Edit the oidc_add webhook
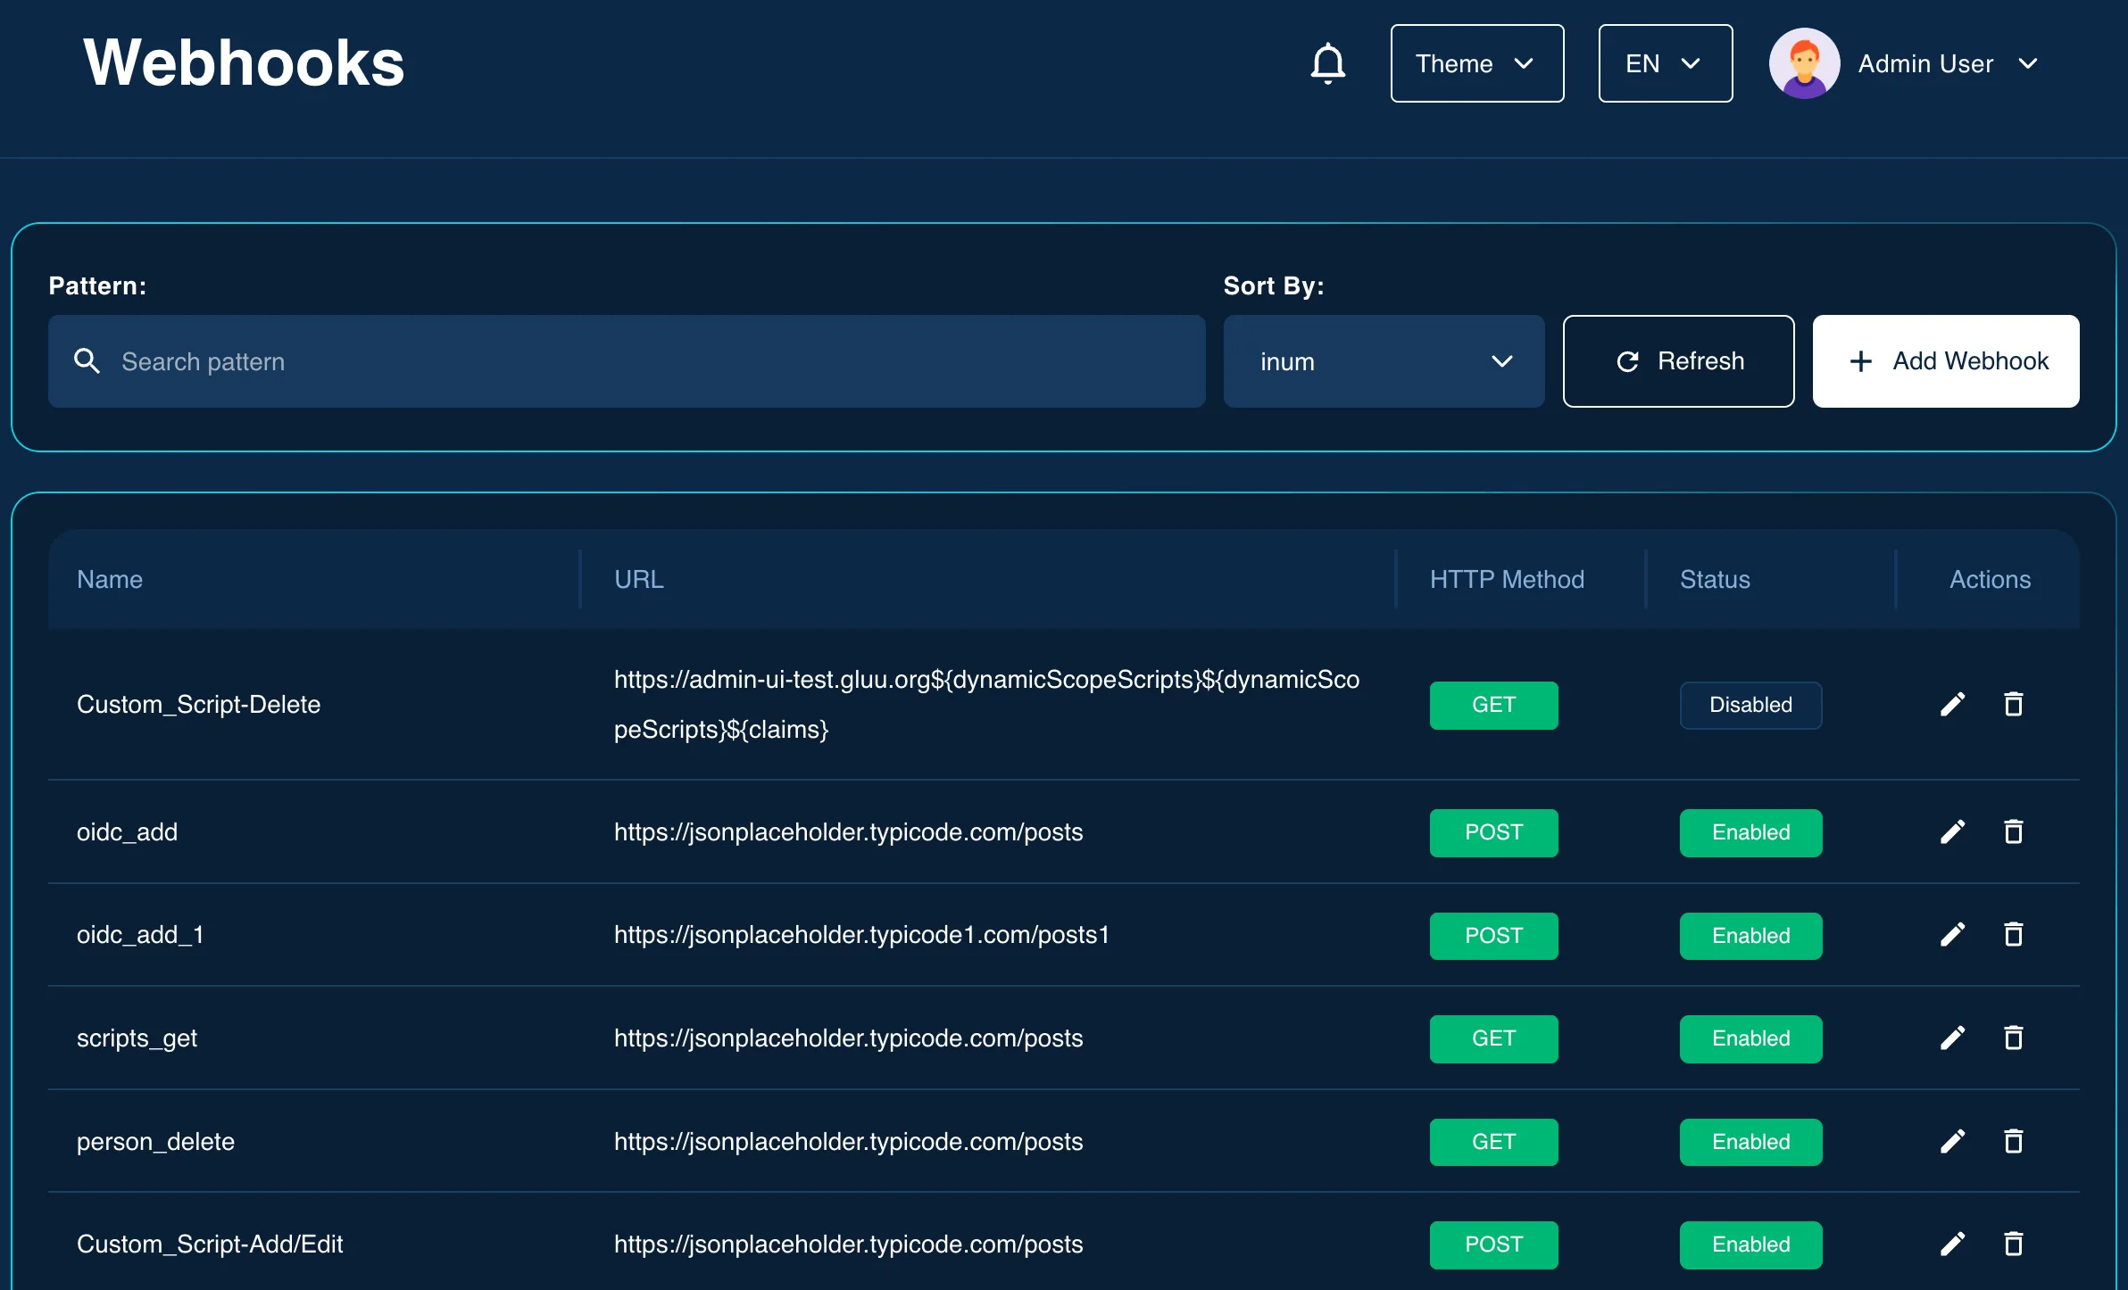The height and width of the screenshot is (1290, 2128). (x=1952, y=832)
